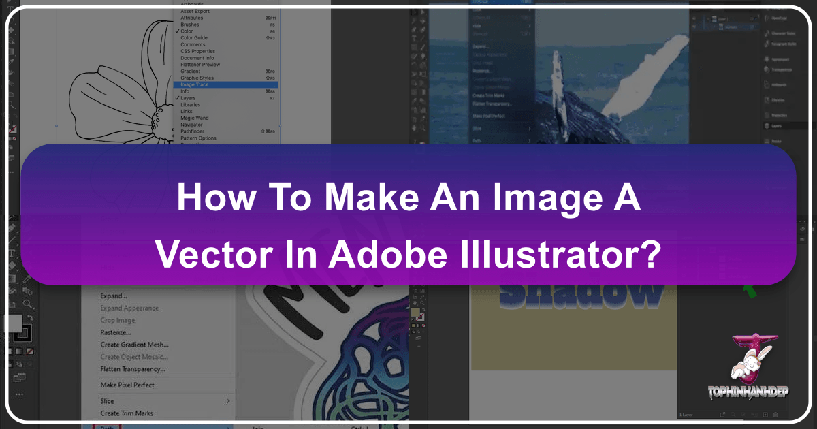Image resolution: width=817 pixels, height=429 pixels.
Task: Click Rasterize in the Object menu
Action: (114, 332)
